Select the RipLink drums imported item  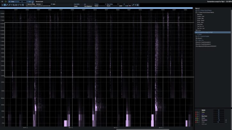(x=206, y=46)
